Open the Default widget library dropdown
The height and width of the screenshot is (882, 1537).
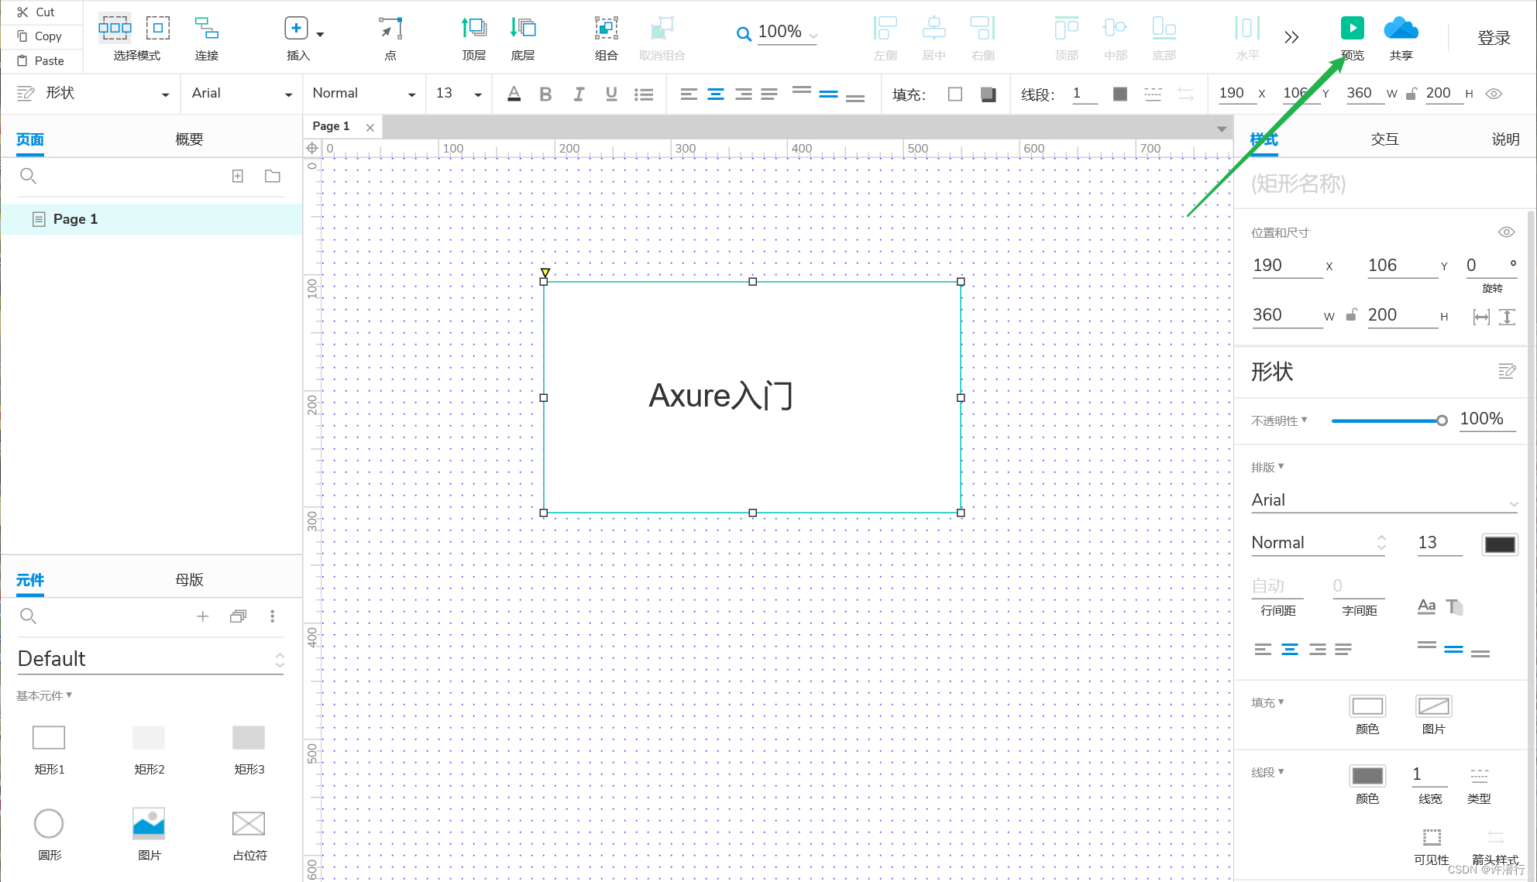[x=151, y=659]
